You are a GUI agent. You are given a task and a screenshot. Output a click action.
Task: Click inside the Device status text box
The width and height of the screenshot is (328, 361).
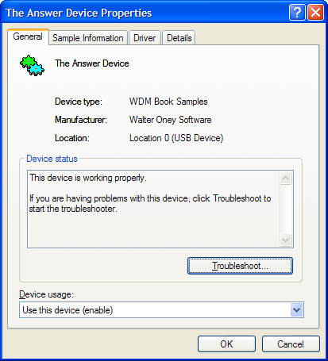[153, 209]
